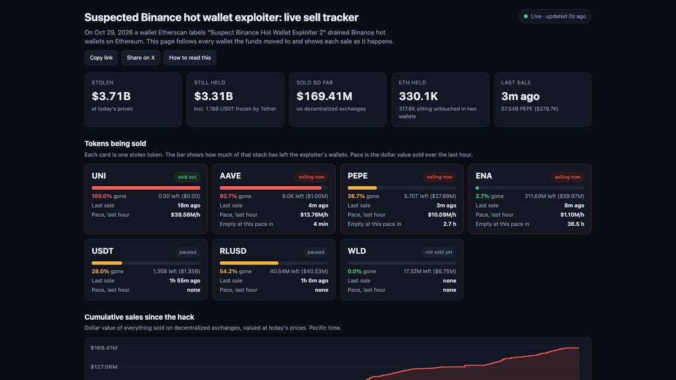This screenshot has width=676, height=380.
Task: Click the RLUSD progress bar
Action: 274,263
